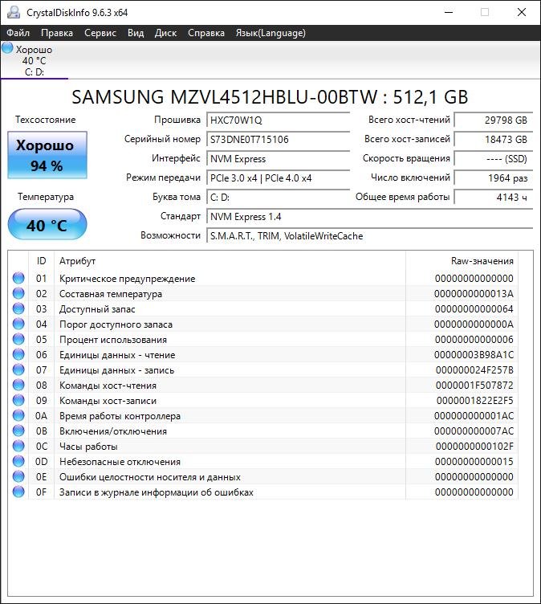Click the CrystalDiskInfo app icon in title bar
This screenshot has height=604, width=541.
point(14,12)
